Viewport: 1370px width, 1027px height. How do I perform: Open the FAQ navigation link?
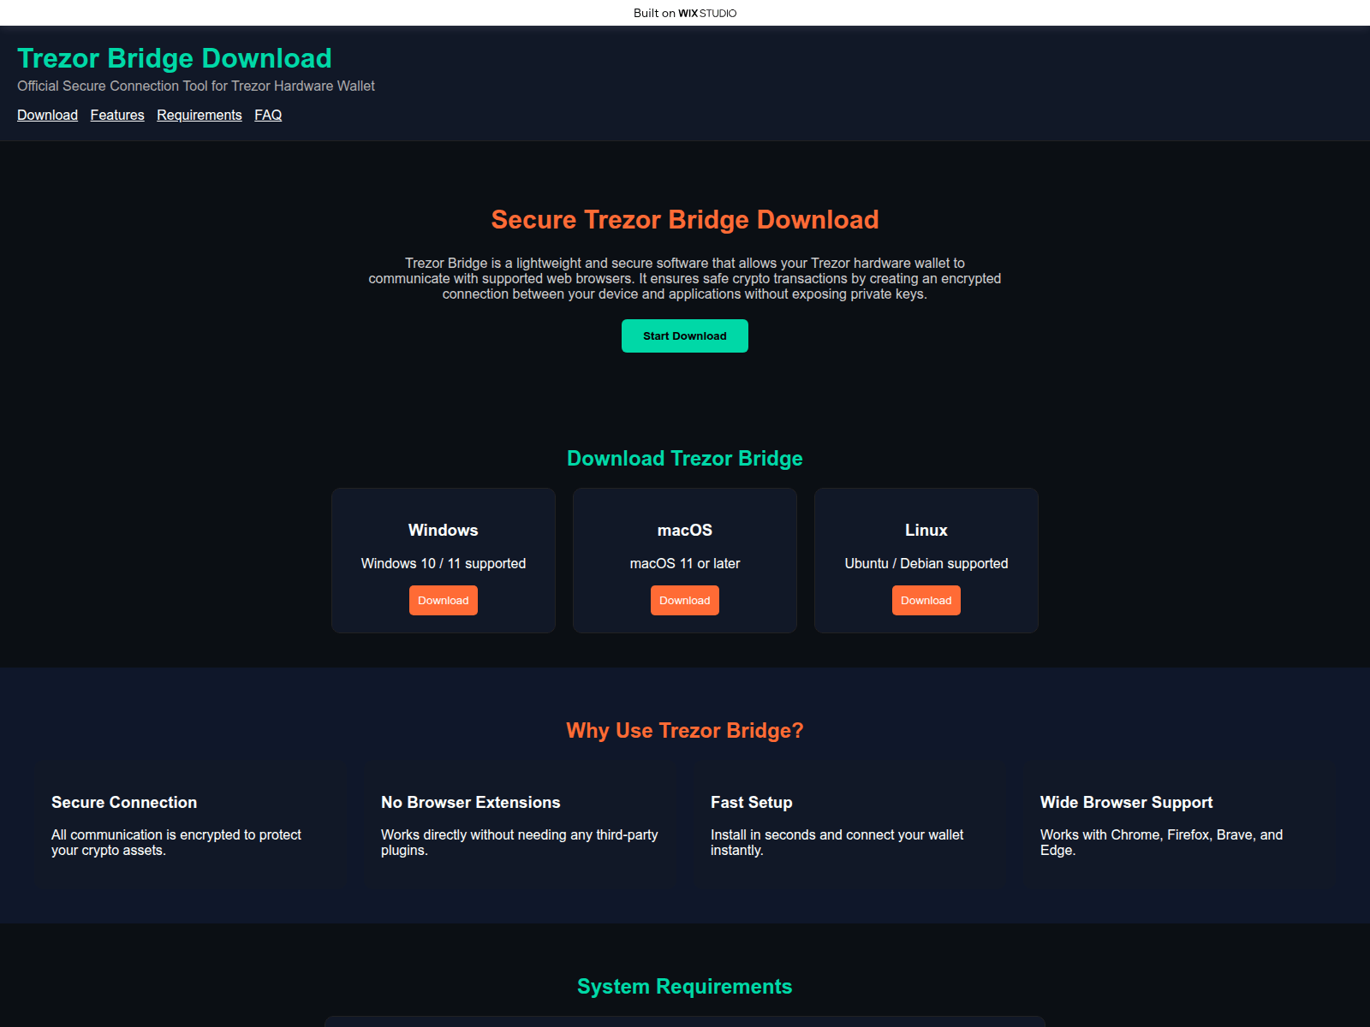tap(268, 115)
